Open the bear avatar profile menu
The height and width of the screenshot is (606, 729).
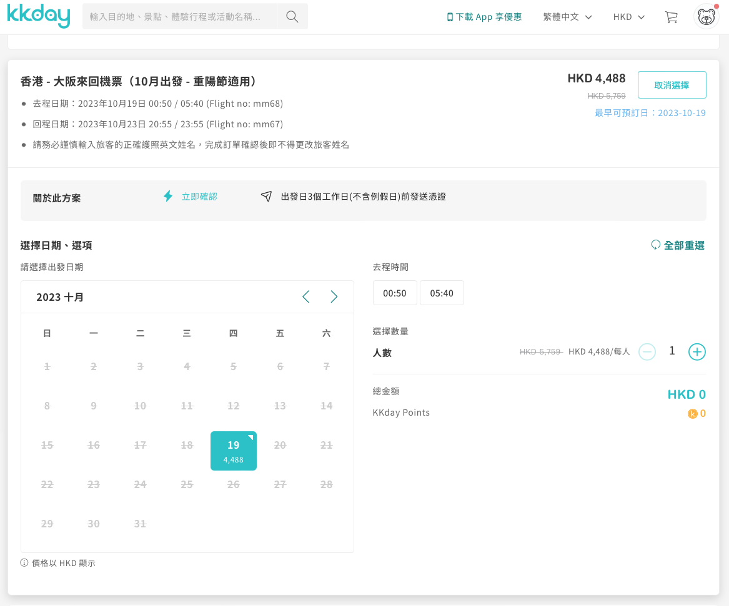706,17
